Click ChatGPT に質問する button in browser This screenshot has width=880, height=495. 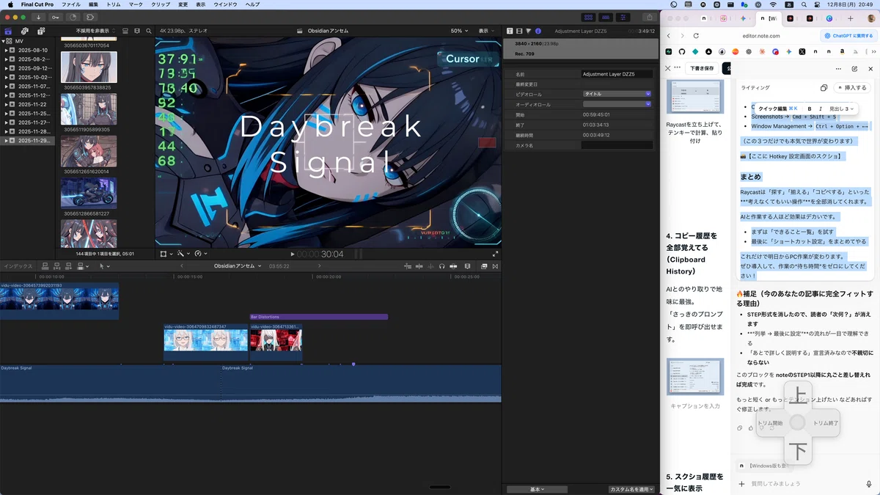848,35
